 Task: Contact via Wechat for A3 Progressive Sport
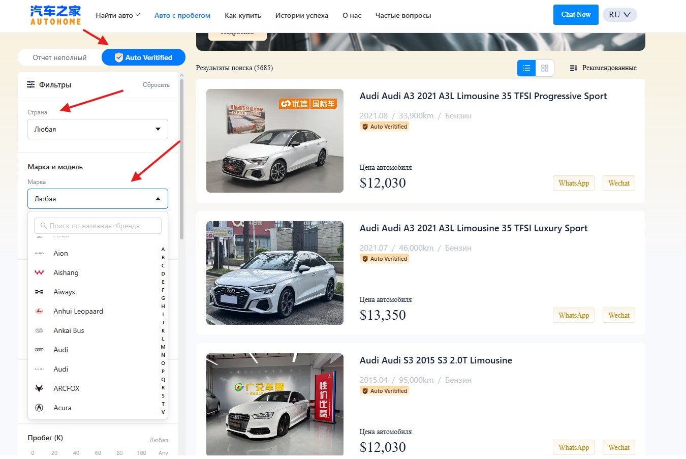coord(619,183)
